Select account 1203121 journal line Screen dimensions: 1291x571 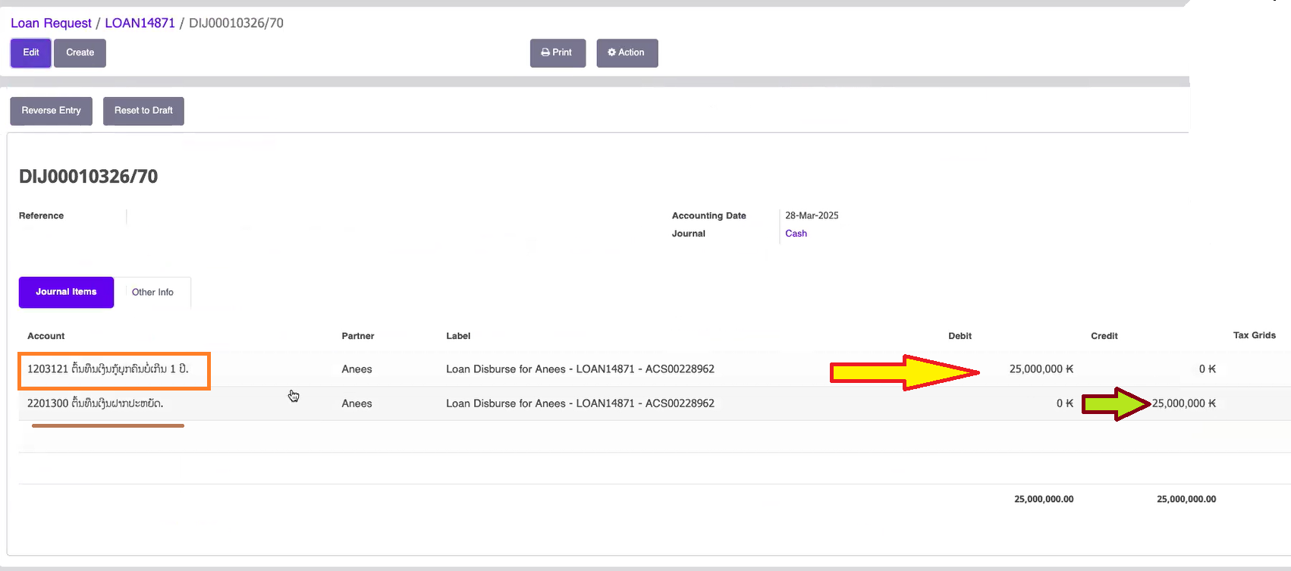click(x=108, y=369)
